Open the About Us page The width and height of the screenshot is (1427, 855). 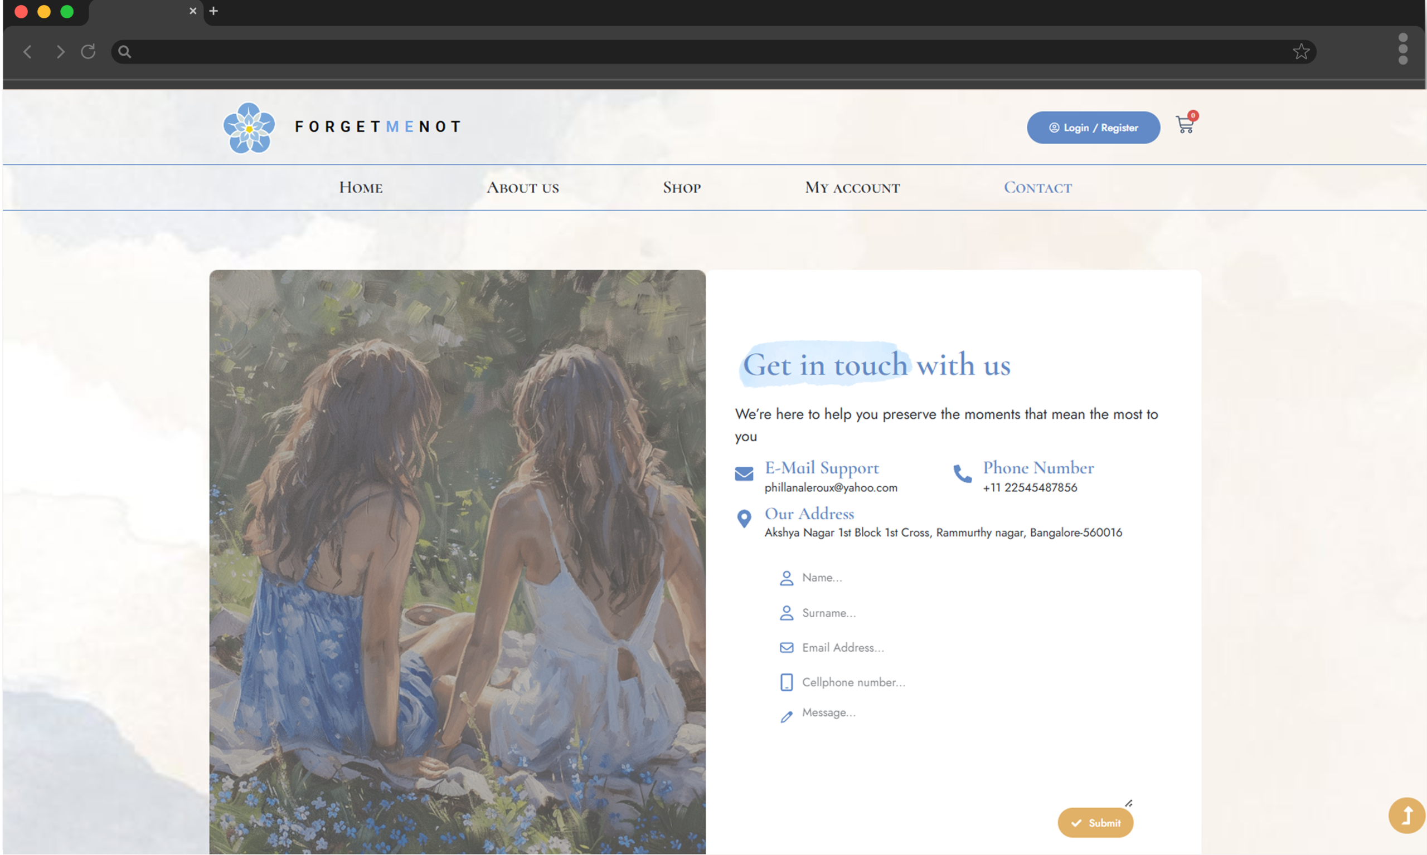(522, 187)
